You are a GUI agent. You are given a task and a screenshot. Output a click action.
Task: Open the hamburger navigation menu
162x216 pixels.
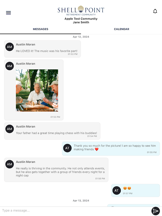(x=8, y=13)
